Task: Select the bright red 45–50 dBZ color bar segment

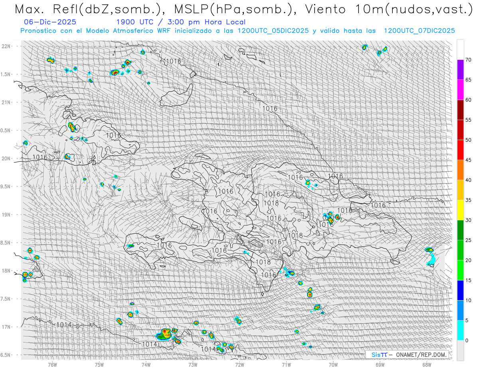Action: click(460, 150)
